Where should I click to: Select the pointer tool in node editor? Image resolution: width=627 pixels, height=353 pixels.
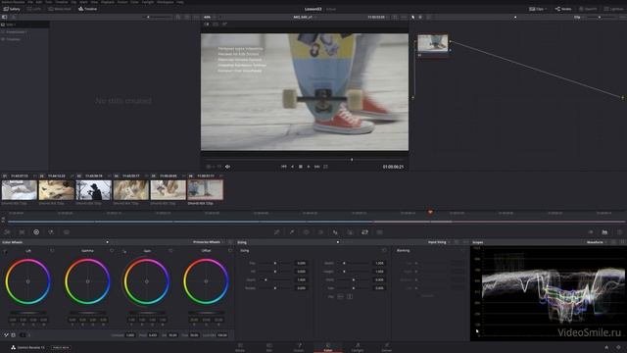[x=413, y=18]
